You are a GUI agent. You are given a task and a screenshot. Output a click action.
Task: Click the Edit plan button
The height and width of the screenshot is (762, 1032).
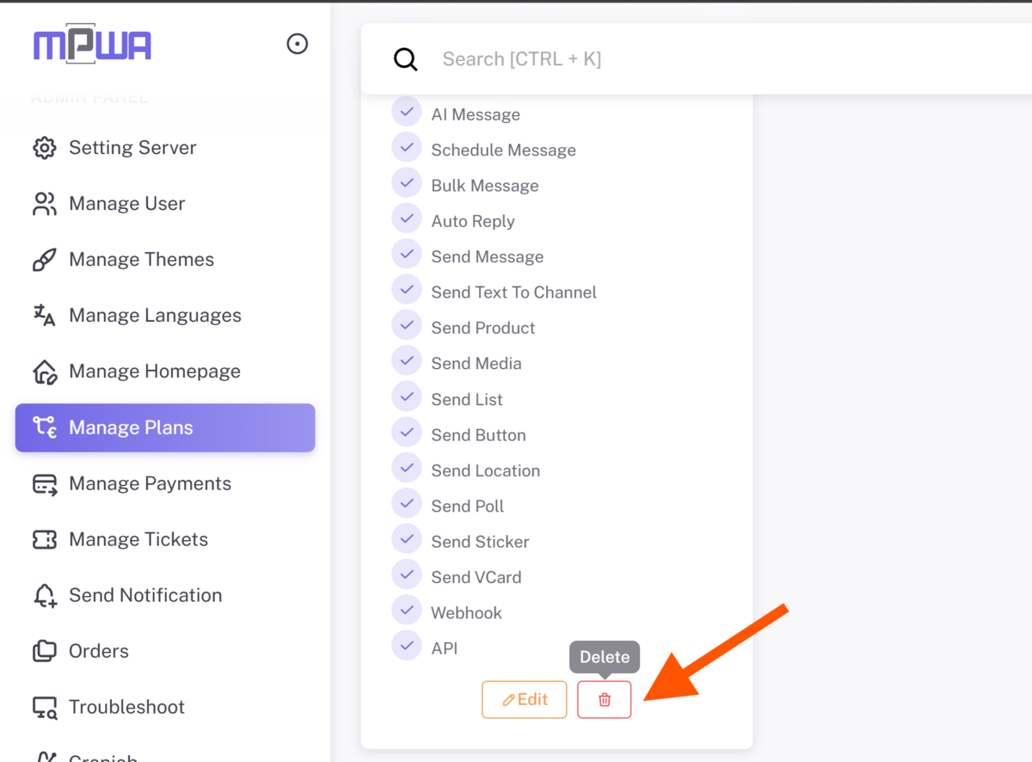coord(525,699)
